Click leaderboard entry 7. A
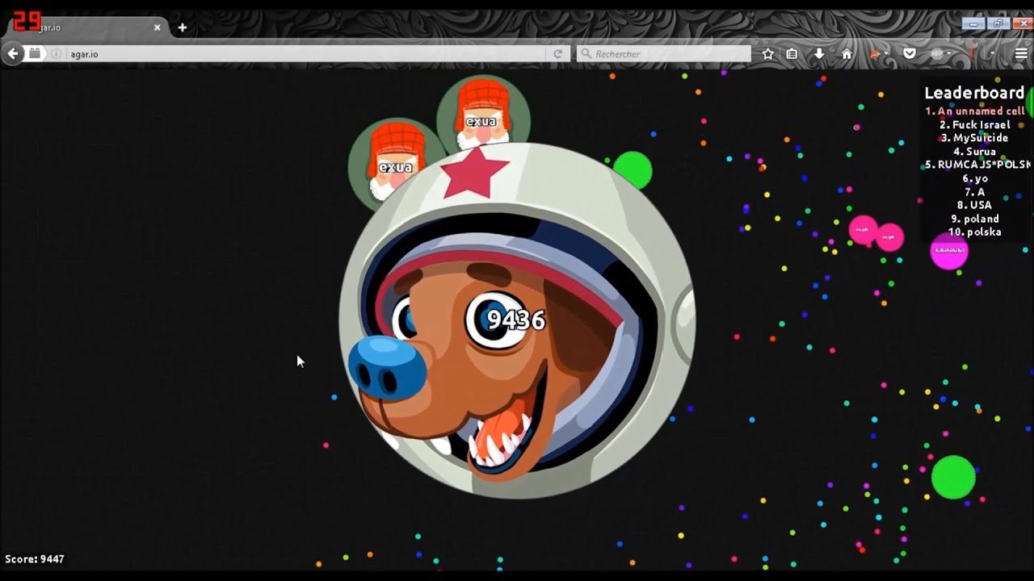The image size is (1034, 581). (x=974, y=192)
